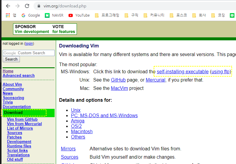236x164 pixels.
Task: Open Advanced search link
Action: pyautogui.click(x=19, y=75)
